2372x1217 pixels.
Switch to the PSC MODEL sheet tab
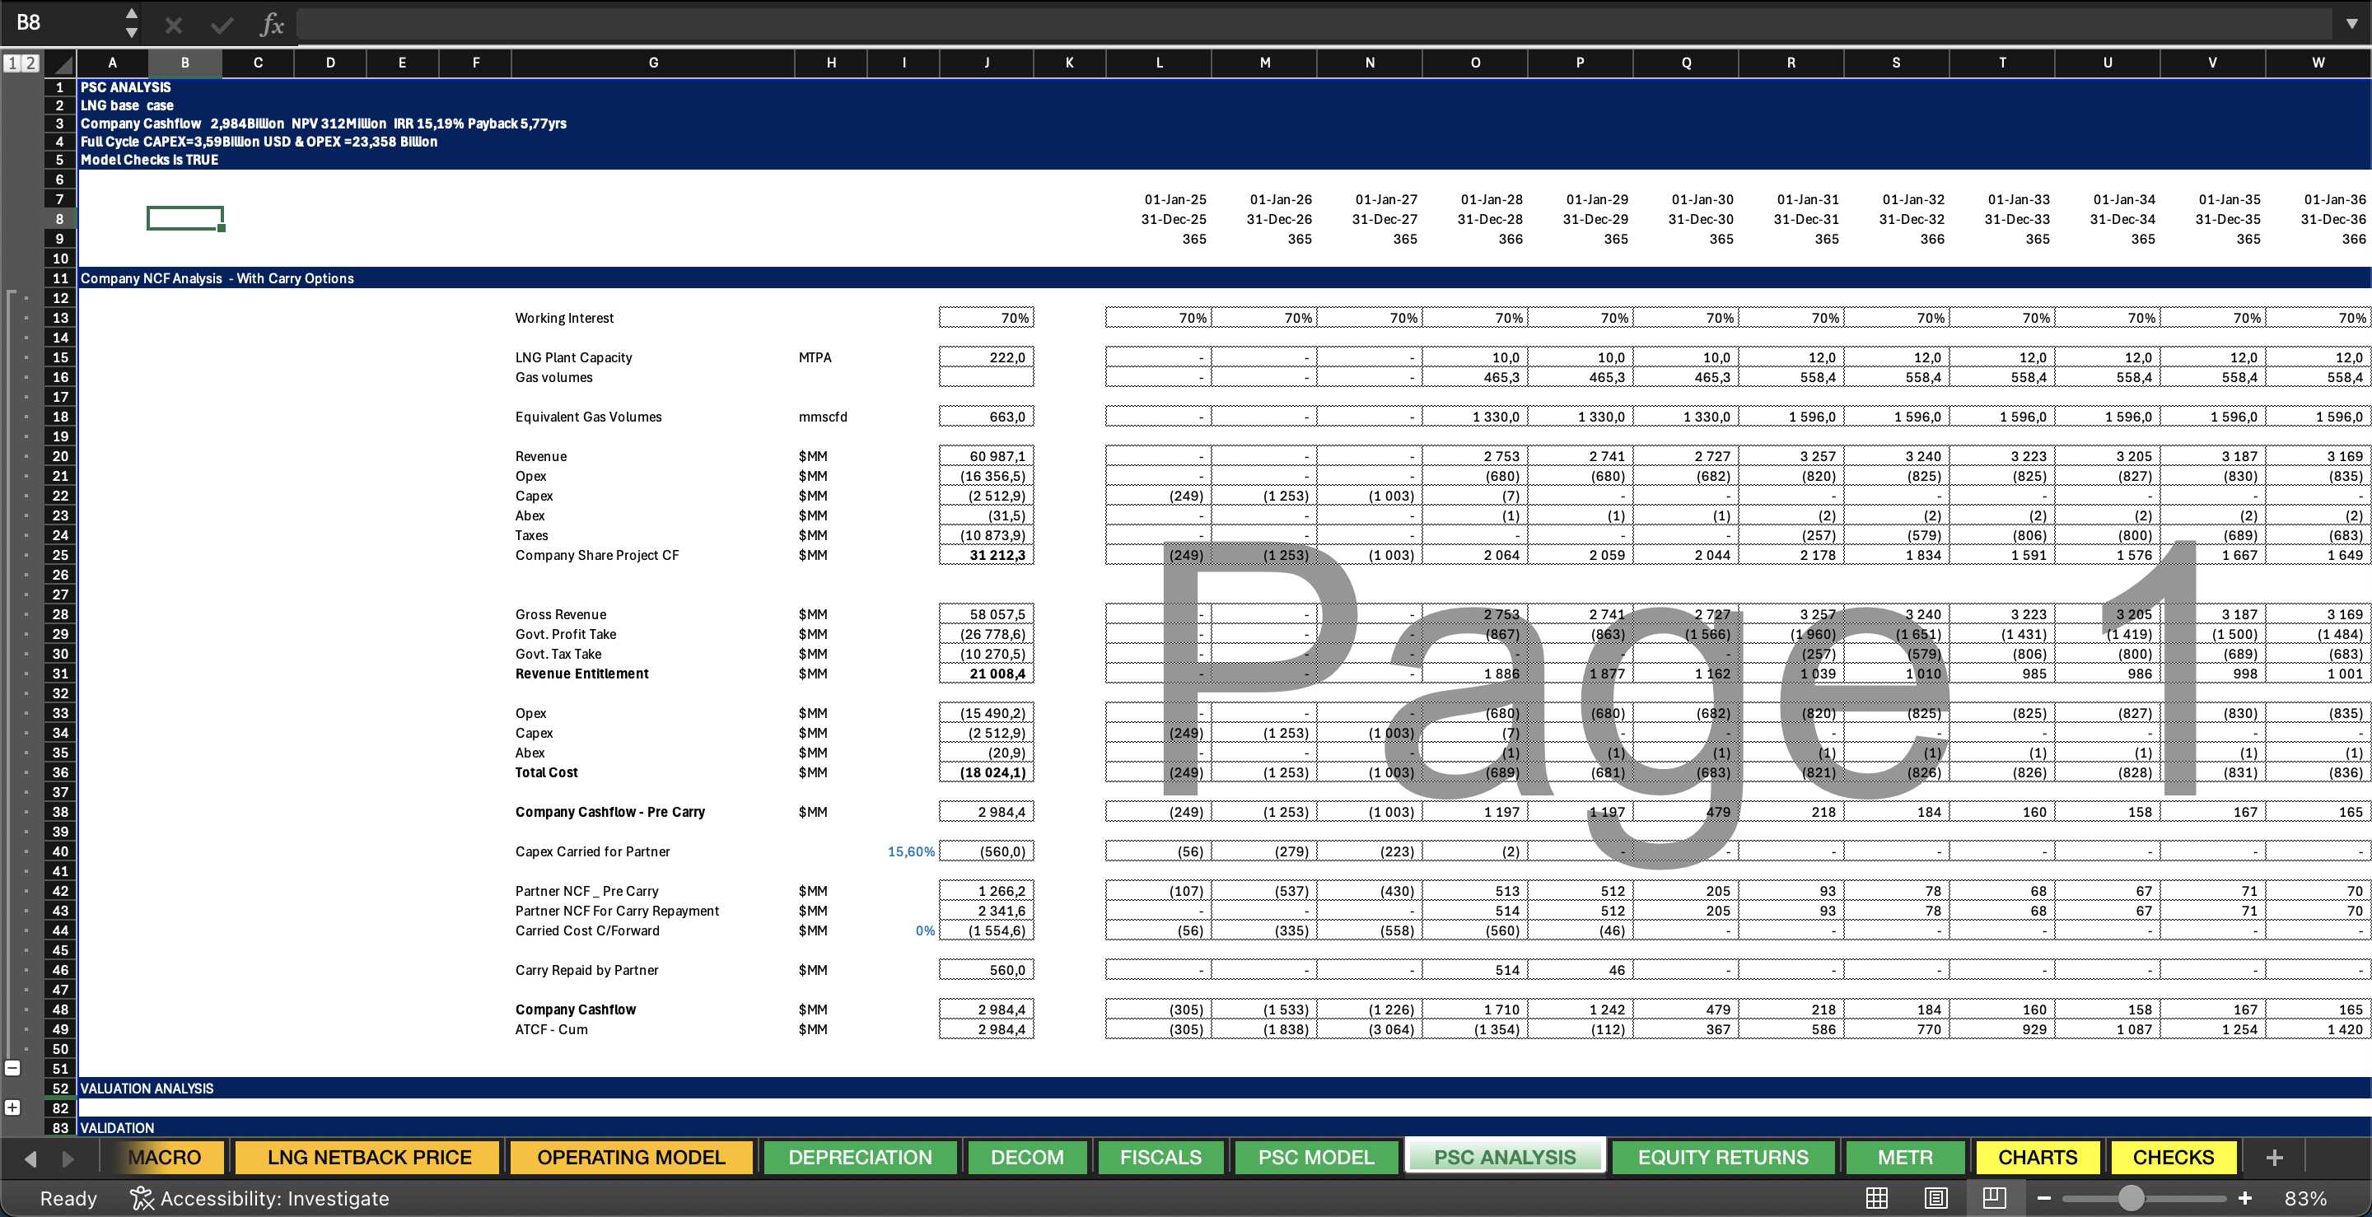1316,1157
